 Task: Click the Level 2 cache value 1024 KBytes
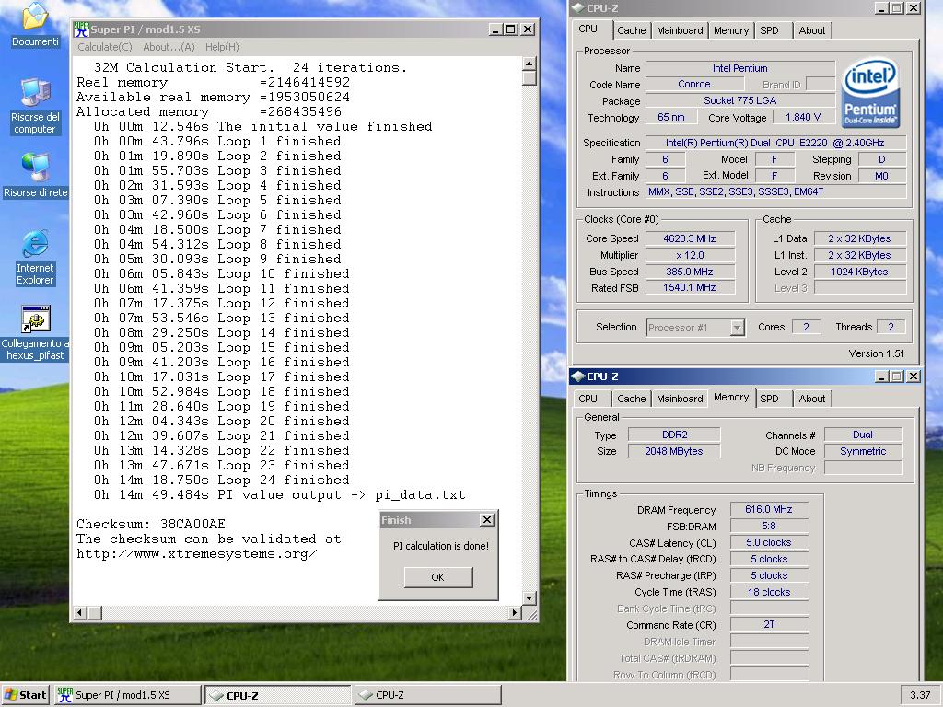[x=859, y=272]
